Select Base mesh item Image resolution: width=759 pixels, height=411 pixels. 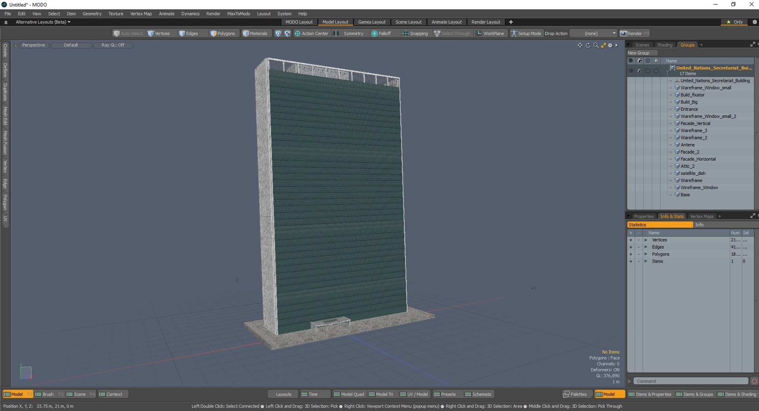[x=685, y=195]
